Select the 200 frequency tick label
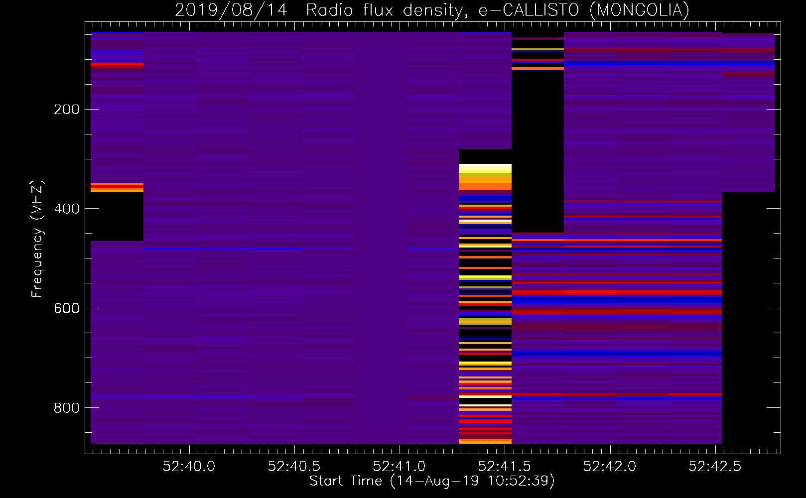 coord(67,109)
